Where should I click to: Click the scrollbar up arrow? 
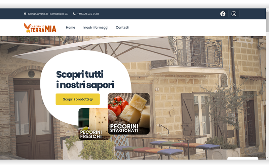[267, 10]
